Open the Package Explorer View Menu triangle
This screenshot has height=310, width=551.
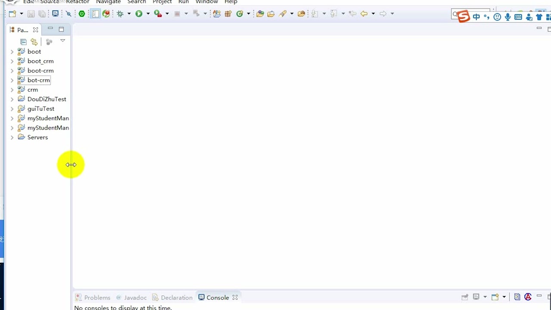[62, 41]
